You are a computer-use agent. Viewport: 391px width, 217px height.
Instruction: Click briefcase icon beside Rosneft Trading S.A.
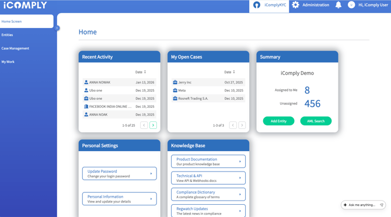(175, 98)
